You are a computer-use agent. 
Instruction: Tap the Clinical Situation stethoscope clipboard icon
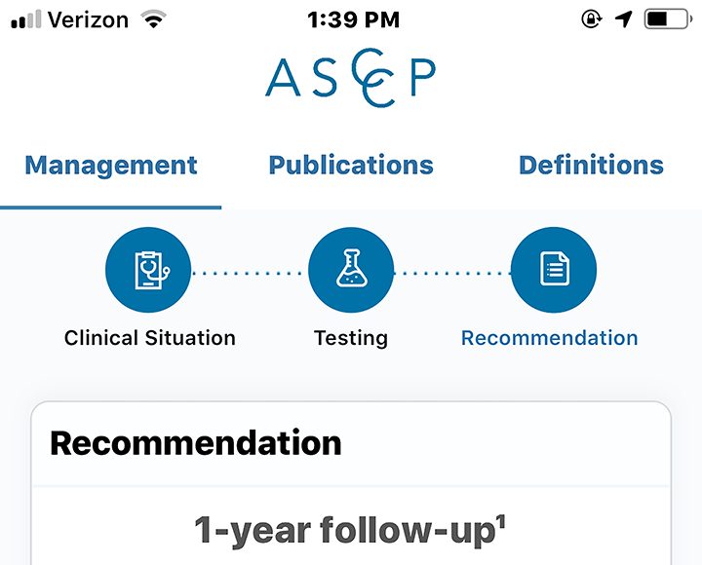point(148,270)
